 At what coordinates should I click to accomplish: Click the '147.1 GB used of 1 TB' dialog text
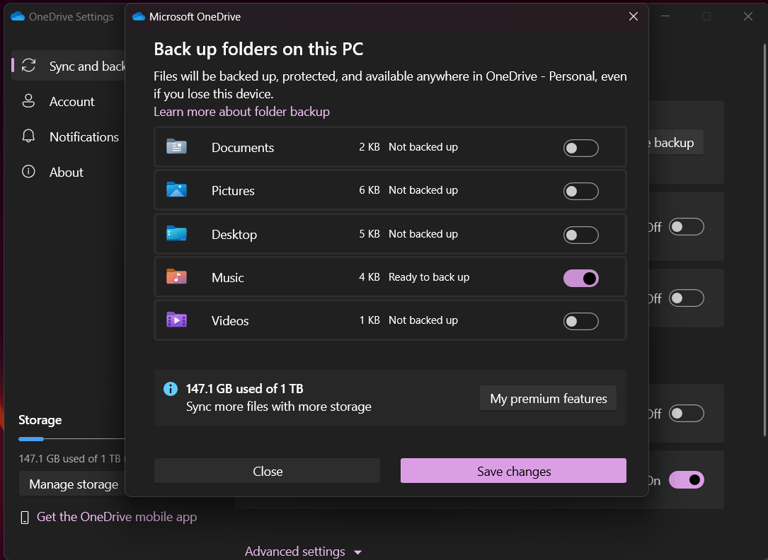(x=244, y=388)
